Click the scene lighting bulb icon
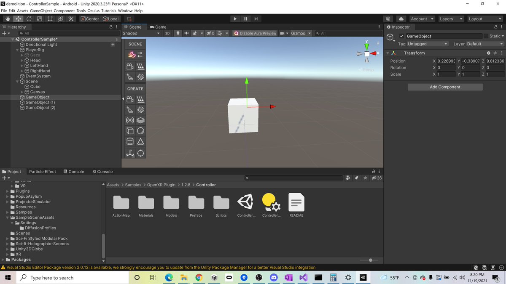 (178, 33)
